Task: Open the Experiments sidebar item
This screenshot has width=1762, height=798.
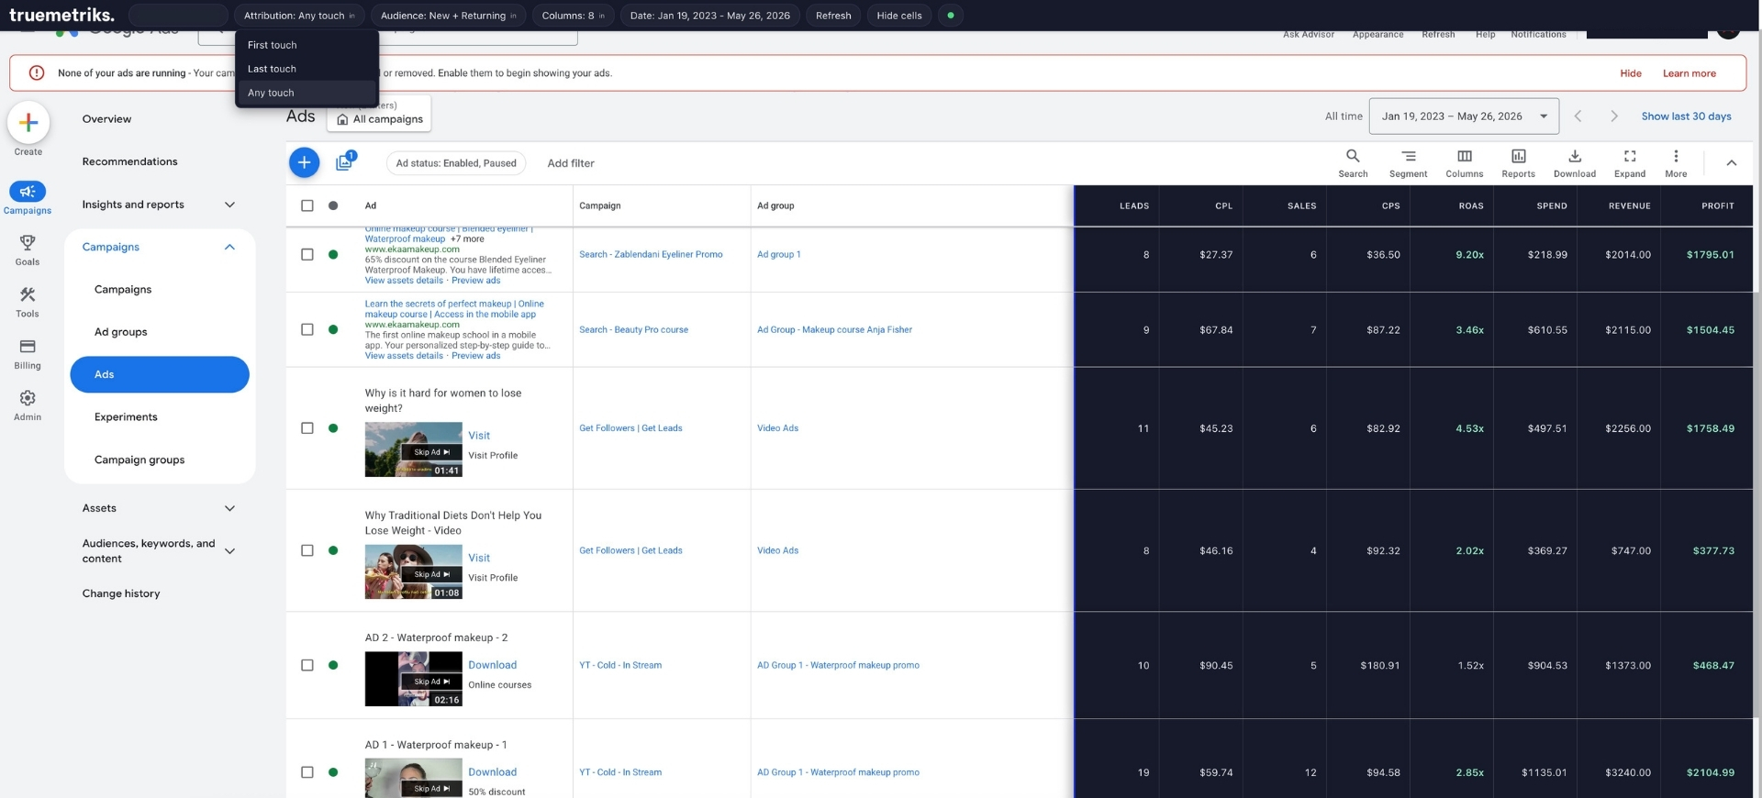Action: click(x=126, y=417)
